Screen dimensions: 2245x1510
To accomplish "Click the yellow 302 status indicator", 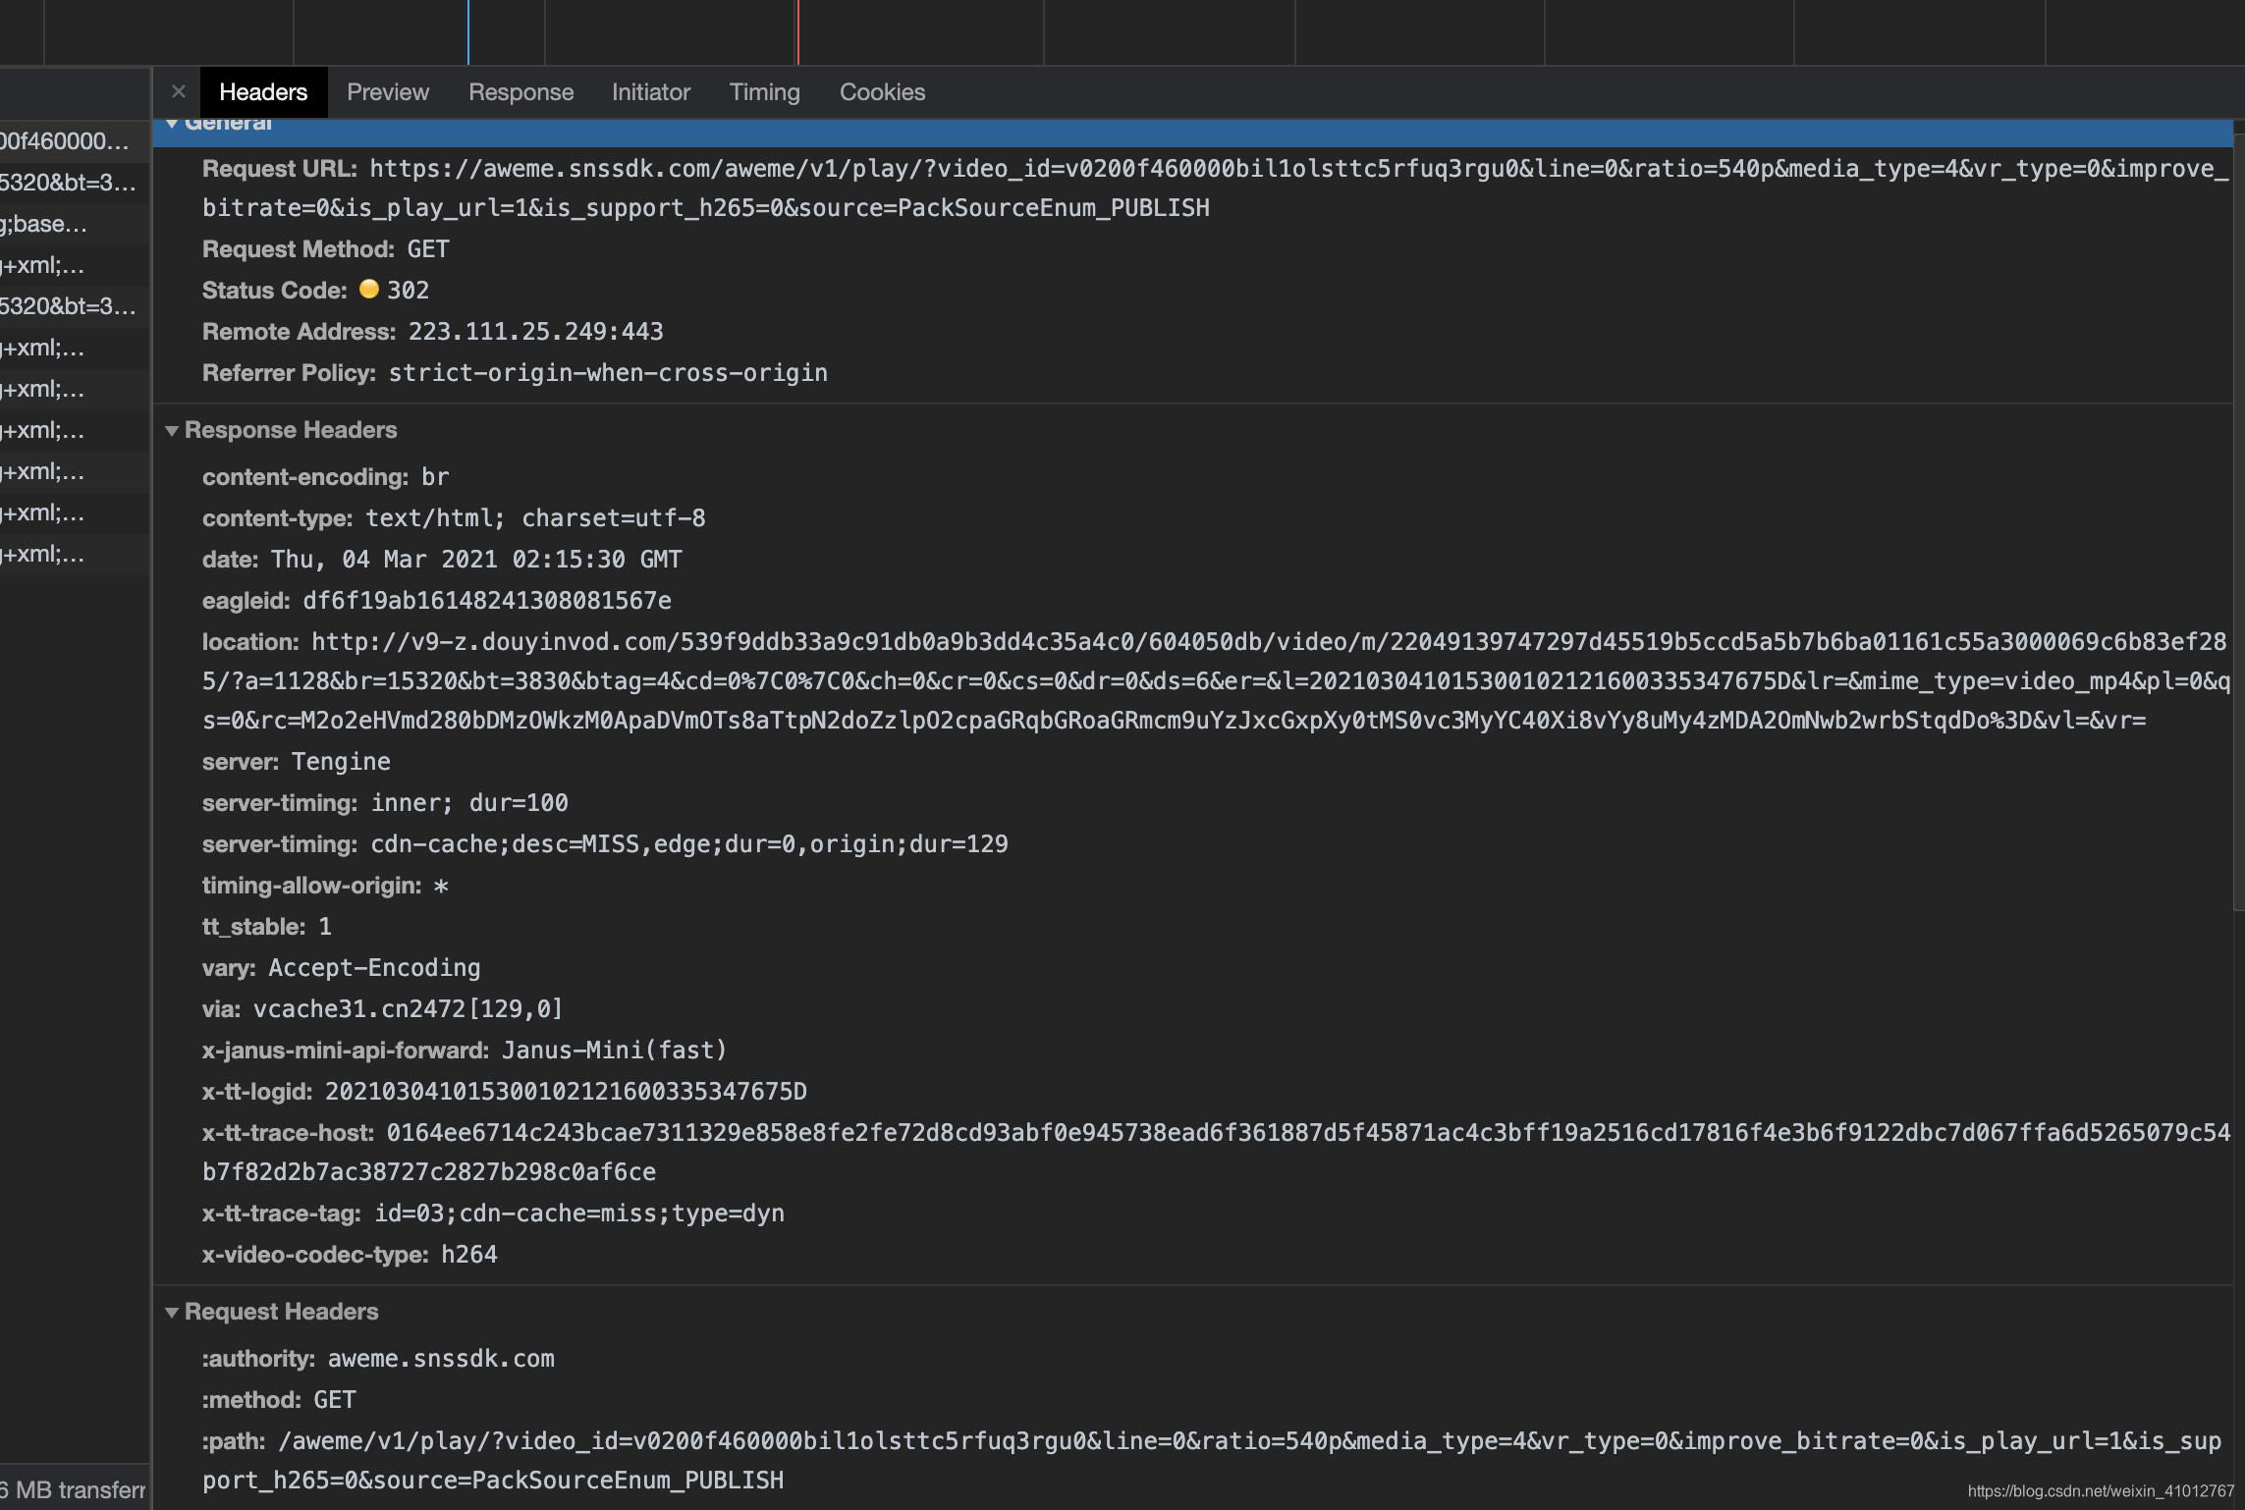I will click(x=369, y=290).
